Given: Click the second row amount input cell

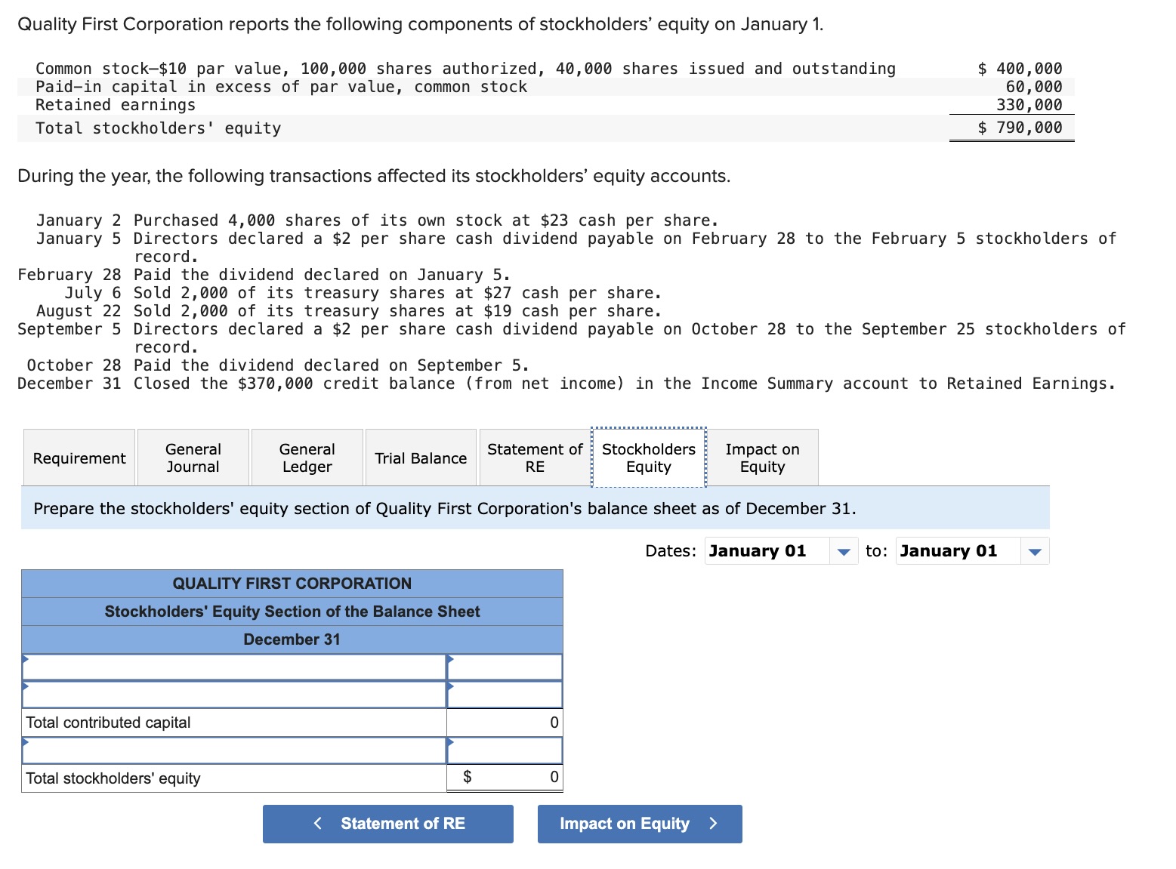Looking at the screenshot, I should pos(505,695).
